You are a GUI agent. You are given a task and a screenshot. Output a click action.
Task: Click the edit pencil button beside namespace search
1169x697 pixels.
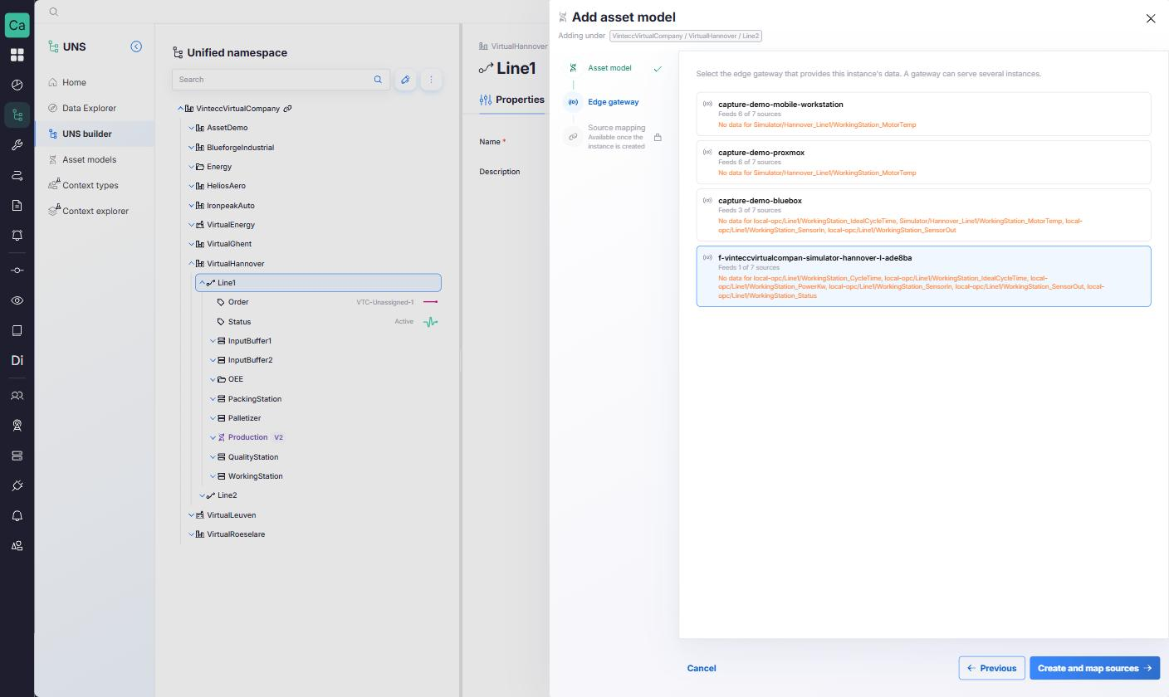[405, 80]
